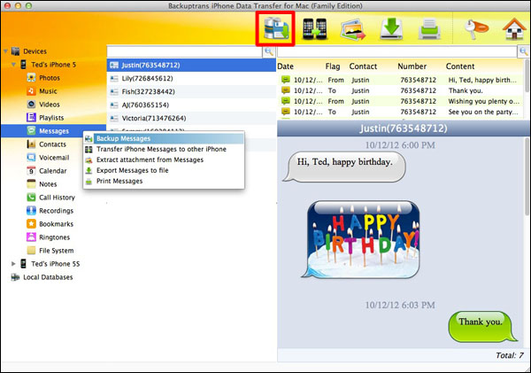Click the home house icon in toolbar
The width and height of the screenshot is (531, 373).
pyautogui.click(x=514, y=29)
